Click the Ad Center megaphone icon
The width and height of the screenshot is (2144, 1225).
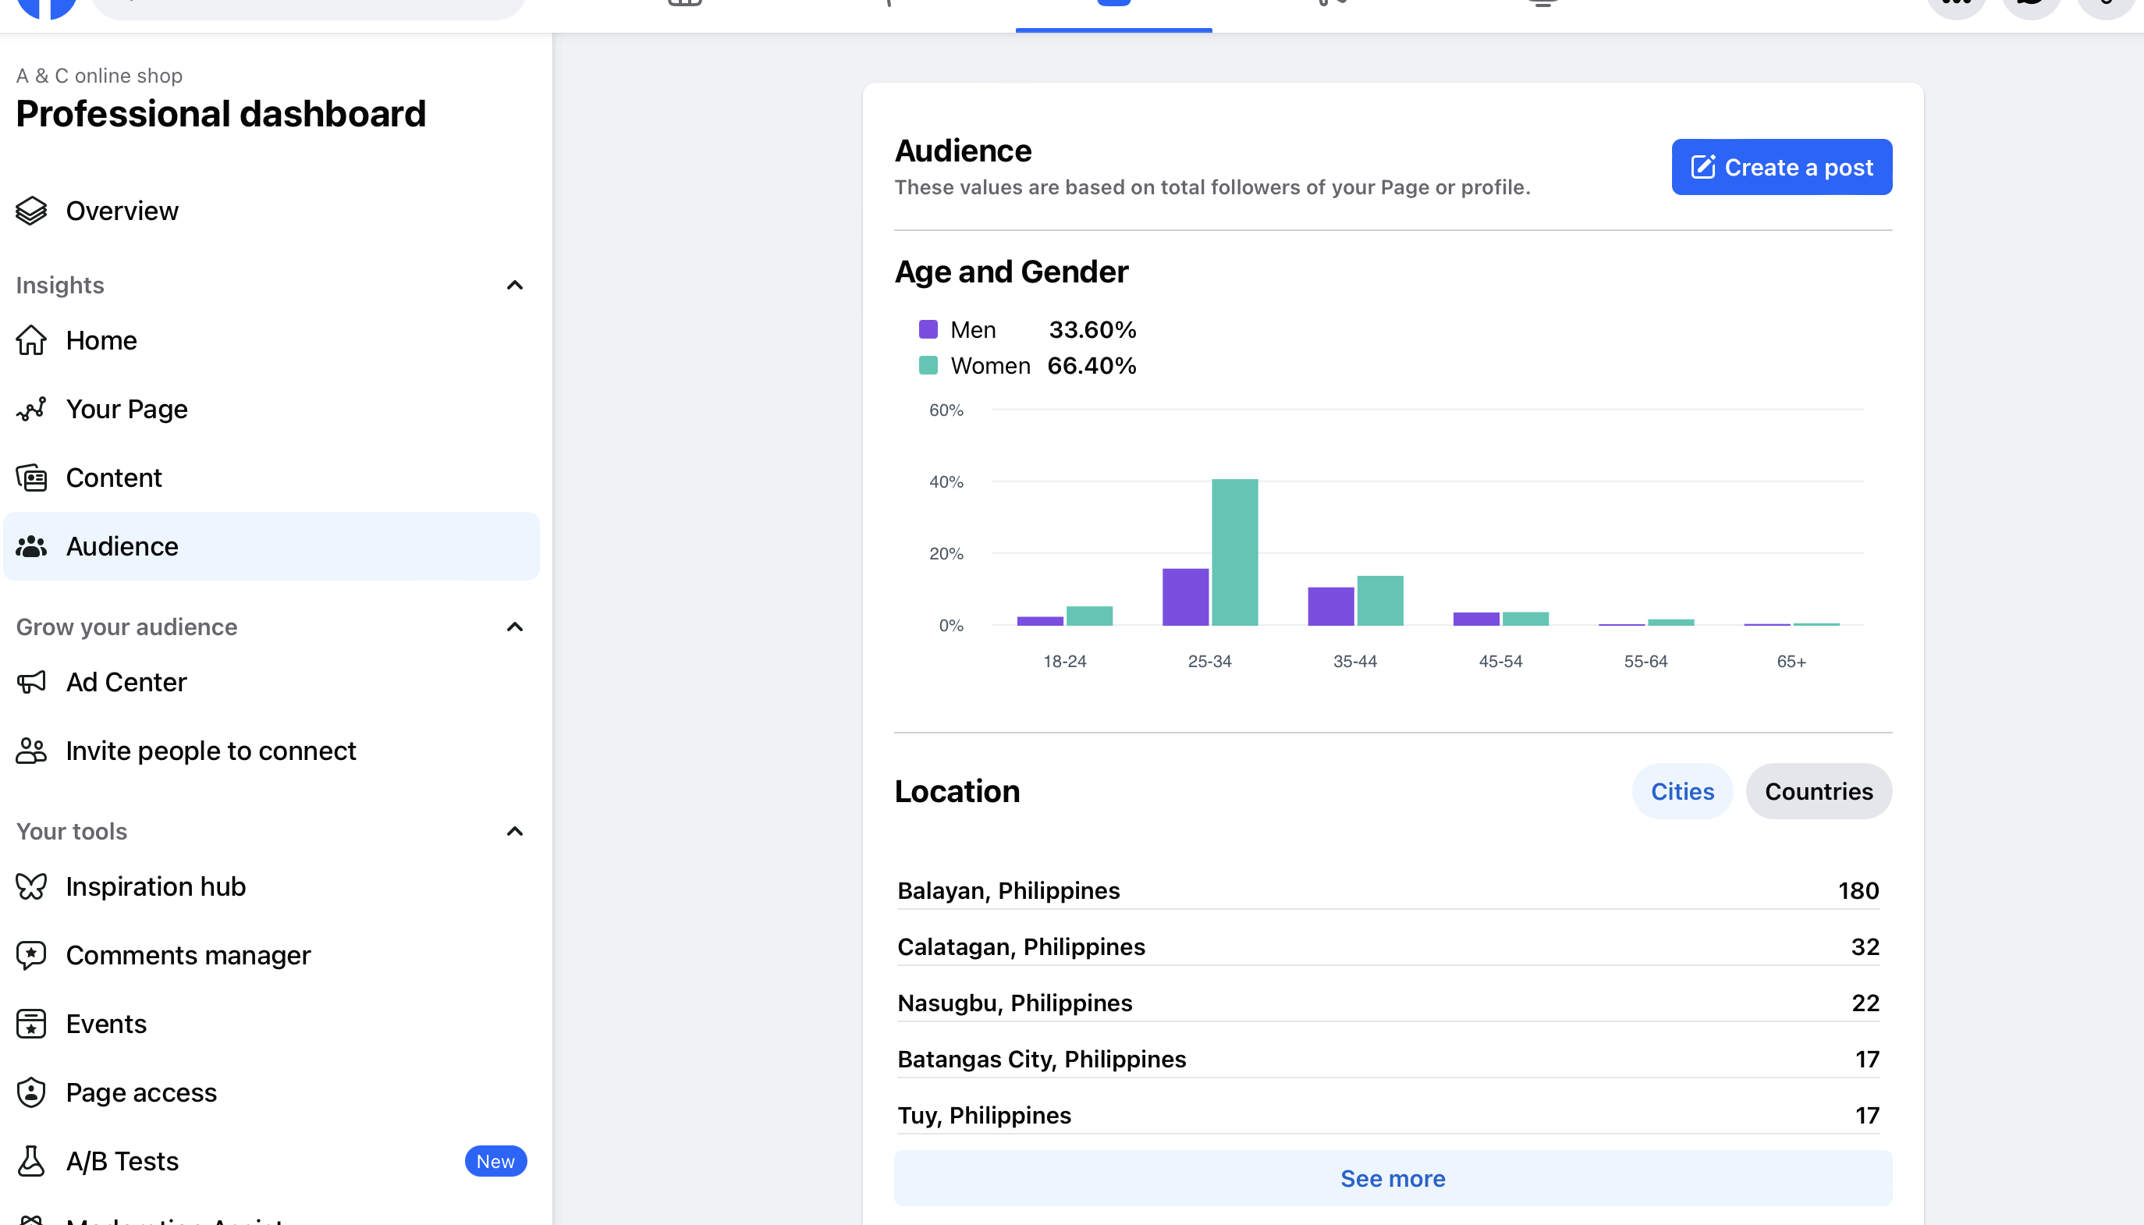pos(31,682)
